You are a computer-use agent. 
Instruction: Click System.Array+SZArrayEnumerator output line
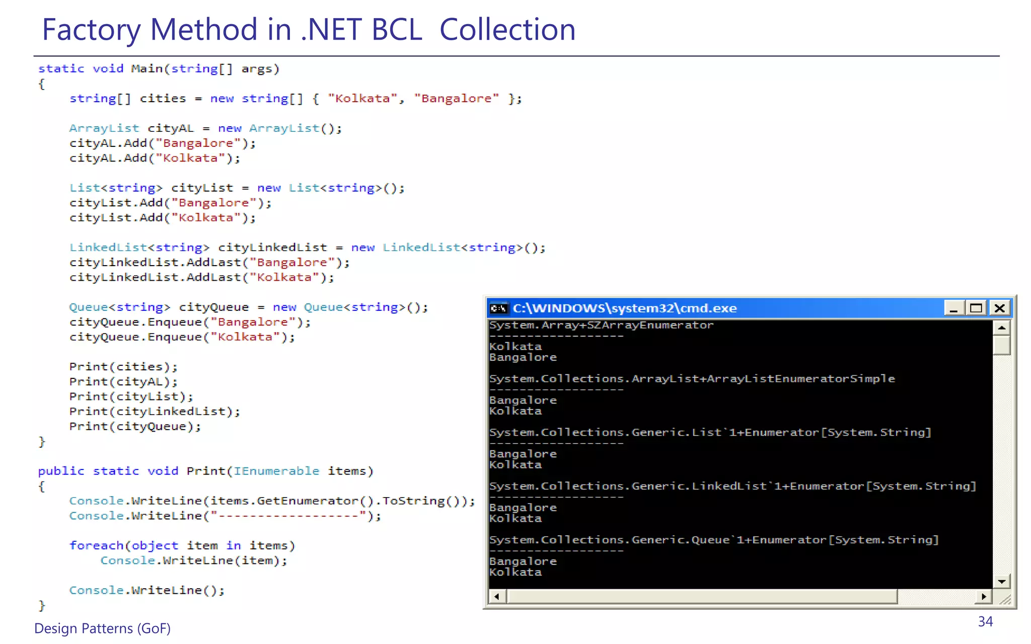601,326
